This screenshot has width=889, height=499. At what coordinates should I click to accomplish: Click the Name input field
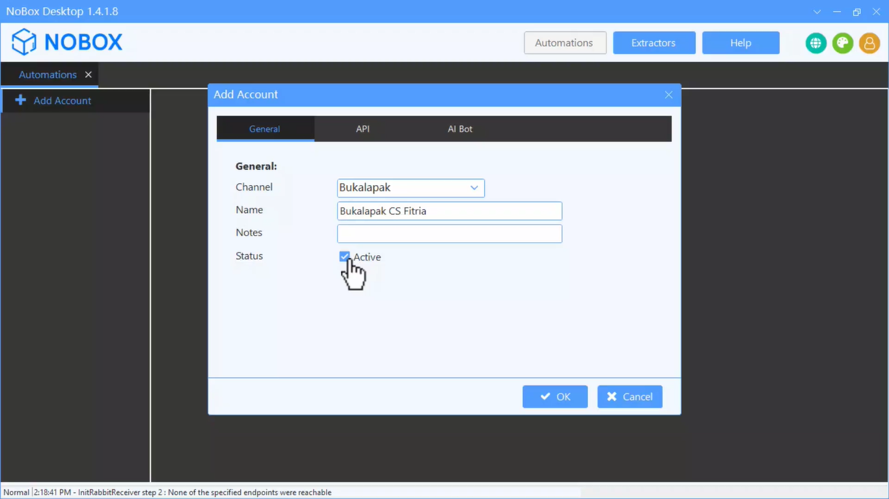[449, 211]
